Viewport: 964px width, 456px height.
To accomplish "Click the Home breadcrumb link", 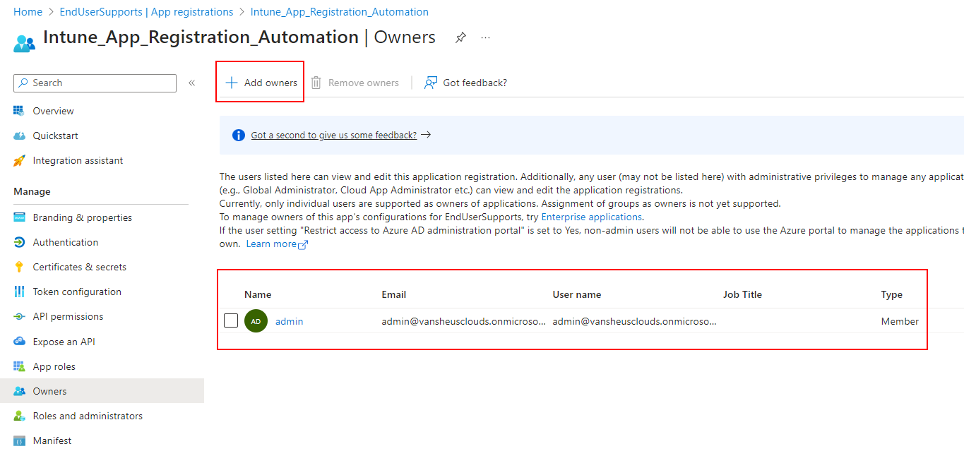I will [x=28, y=12].
